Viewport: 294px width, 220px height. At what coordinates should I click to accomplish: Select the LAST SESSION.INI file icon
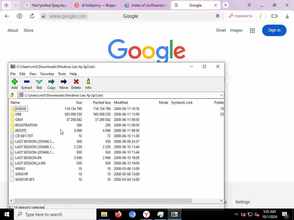tap(12, 158)
